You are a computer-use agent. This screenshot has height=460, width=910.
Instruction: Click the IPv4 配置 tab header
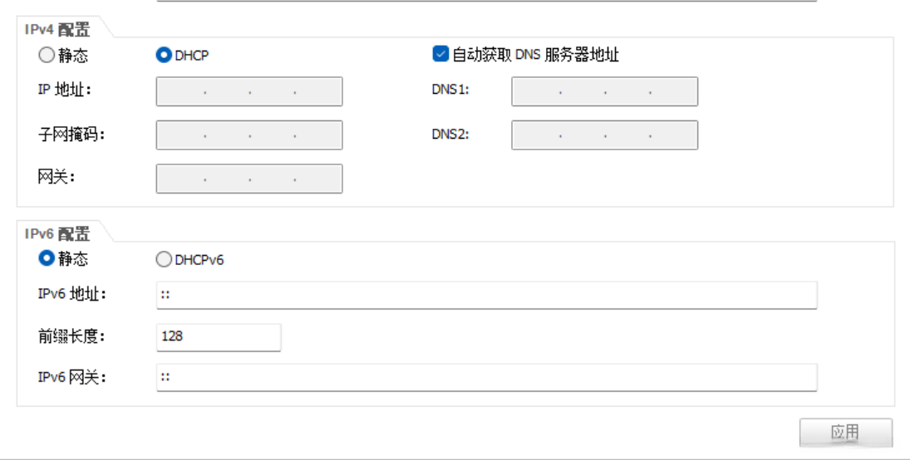click(57, 29)
